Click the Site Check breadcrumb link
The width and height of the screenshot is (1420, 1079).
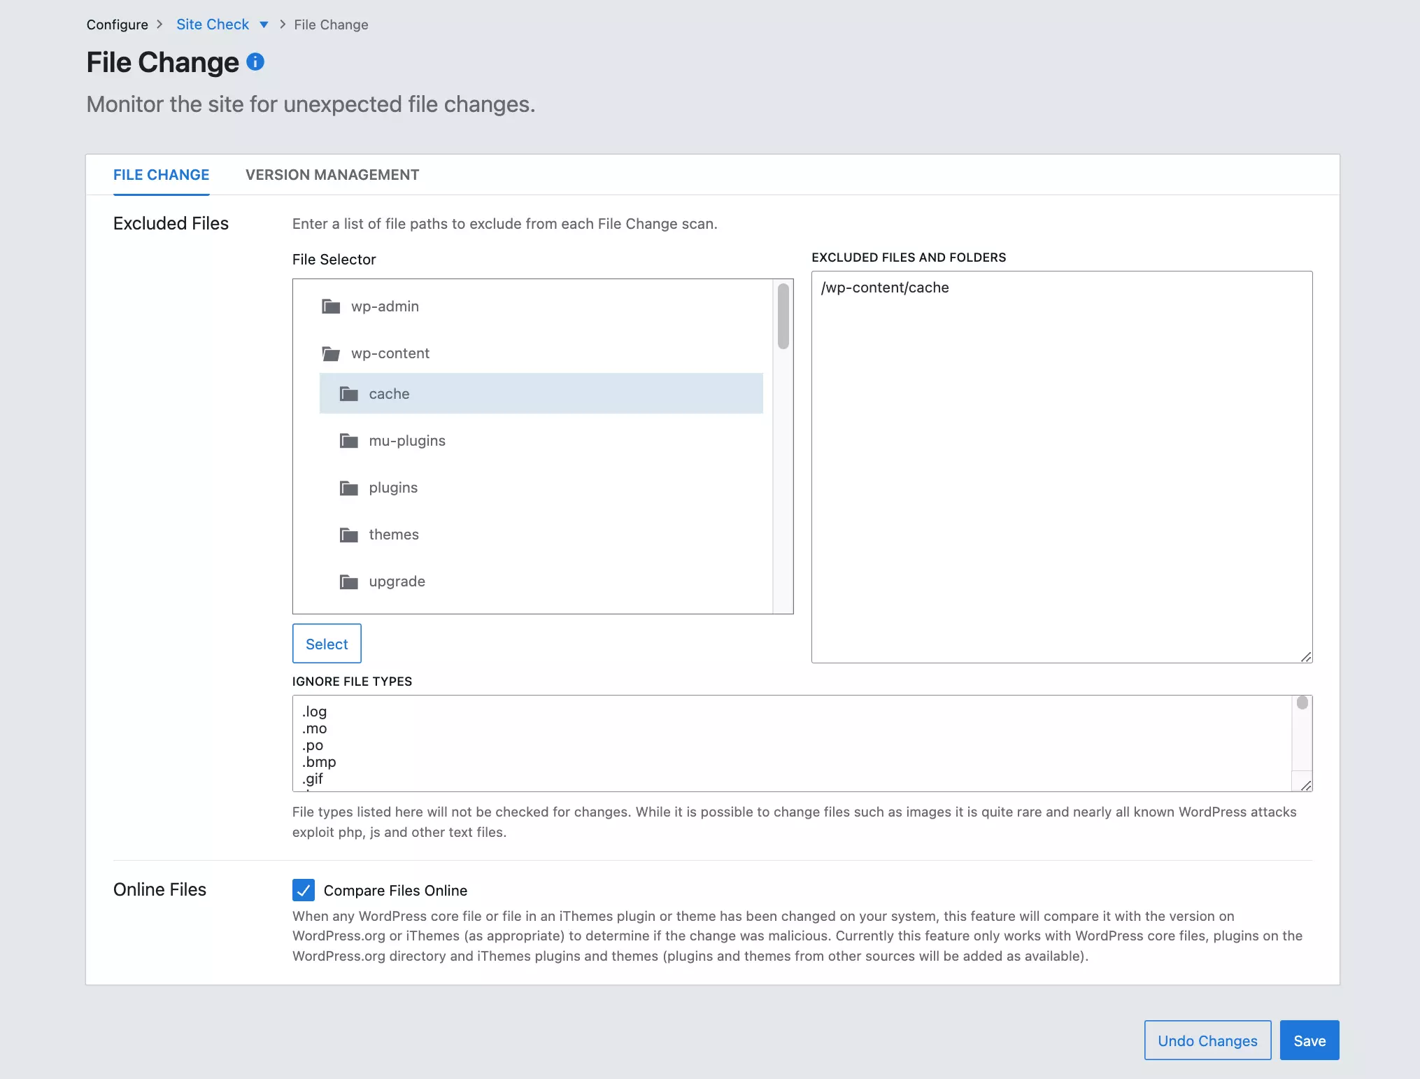[212, 24]
